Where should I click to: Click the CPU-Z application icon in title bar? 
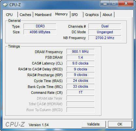coord(5,5)
